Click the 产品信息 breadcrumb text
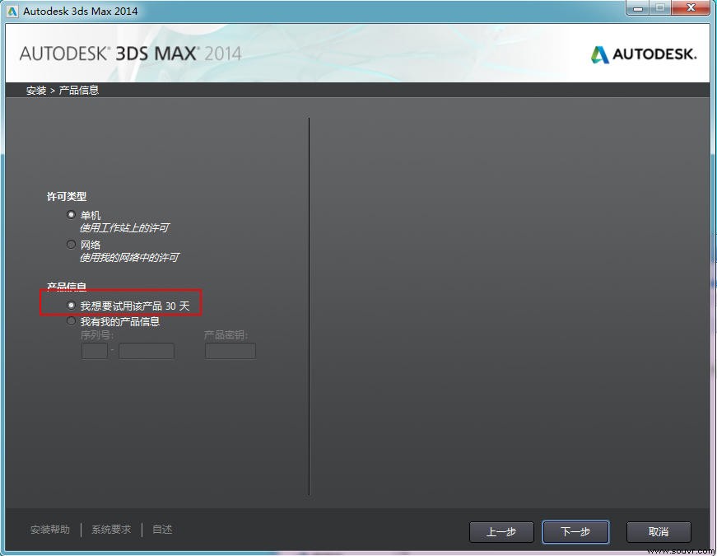Screen dimensions: 717x556 click(x=79, y=90)
